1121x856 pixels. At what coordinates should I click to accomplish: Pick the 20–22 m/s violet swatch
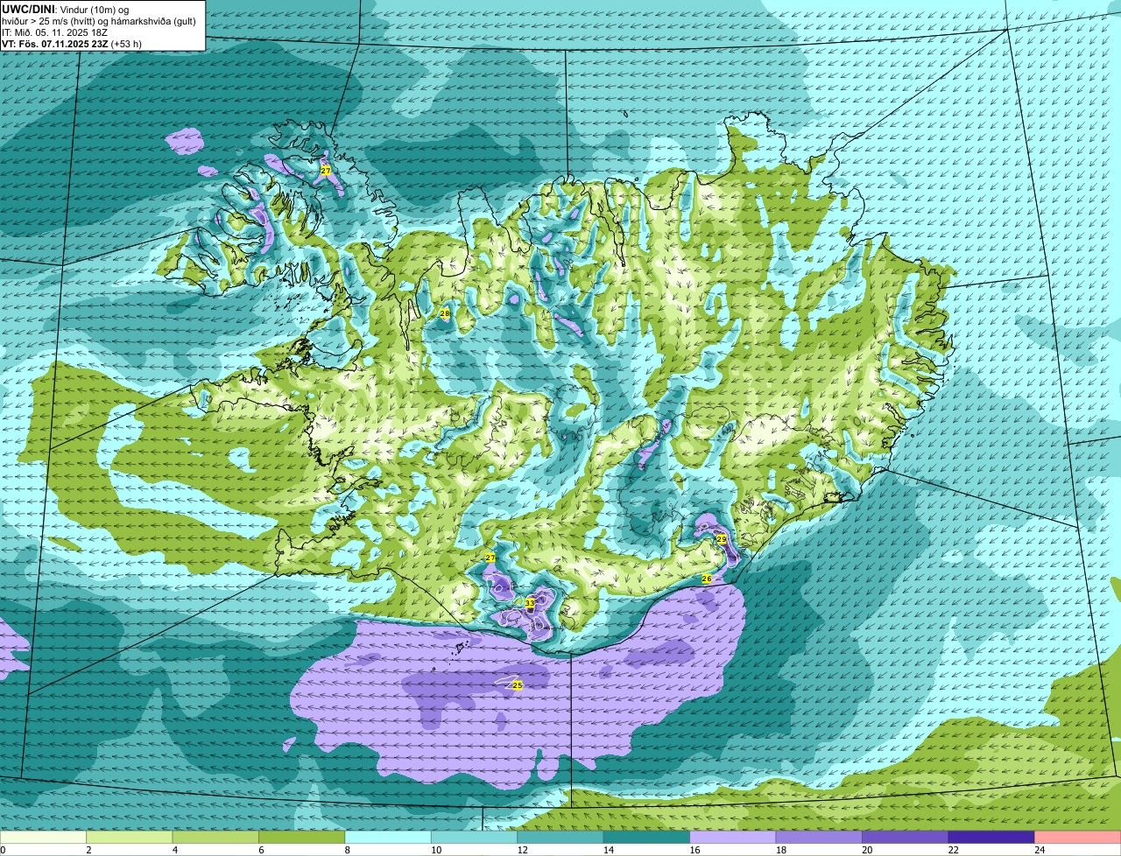906,838
